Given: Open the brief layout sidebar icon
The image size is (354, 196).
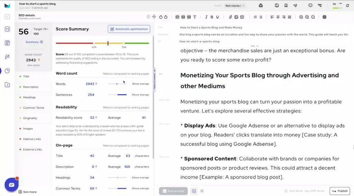Looking at the screenshot, I should pos(7,43).
